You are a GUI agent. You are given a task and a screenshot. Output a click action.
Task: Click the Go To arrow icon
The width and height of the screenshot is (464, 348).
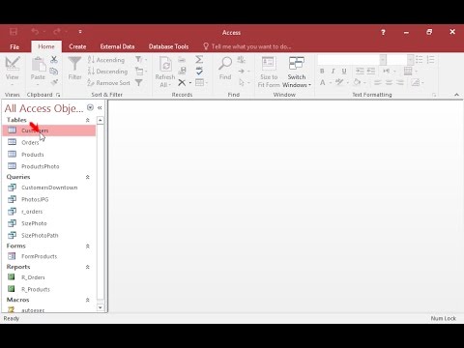pyautogui.click(x=242, y=72)
